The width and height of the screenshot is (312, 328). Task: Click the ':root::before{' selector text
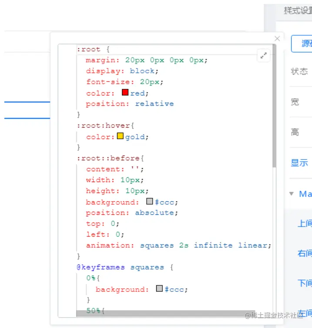pos(111,158)
